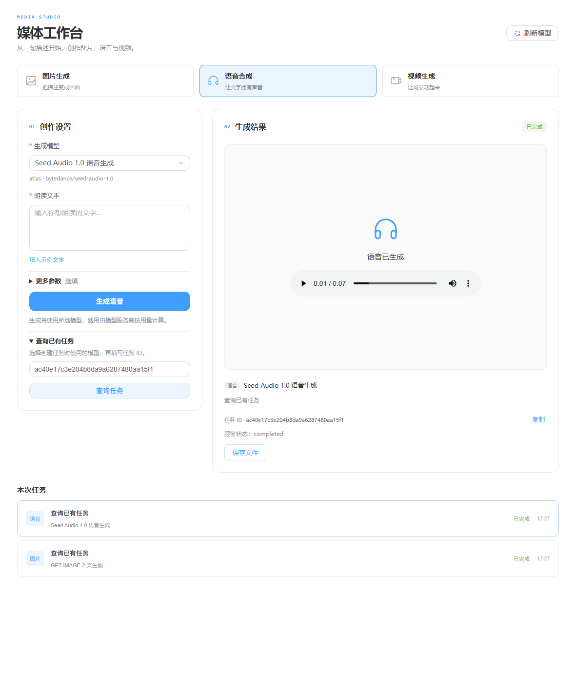Click the 查询任务 button
This screenshot has width=576, height=675.
(x=110, y=391)
